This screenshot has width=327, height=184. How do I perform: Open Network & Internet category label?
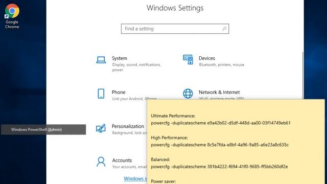point(219,92)
